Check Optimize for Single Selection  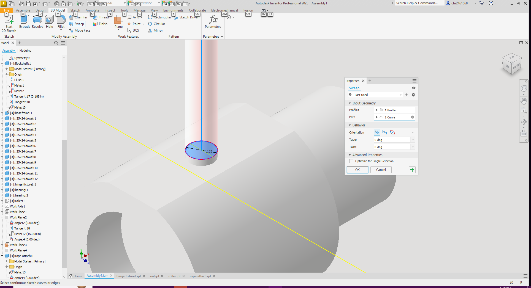[x=351, y=161]
